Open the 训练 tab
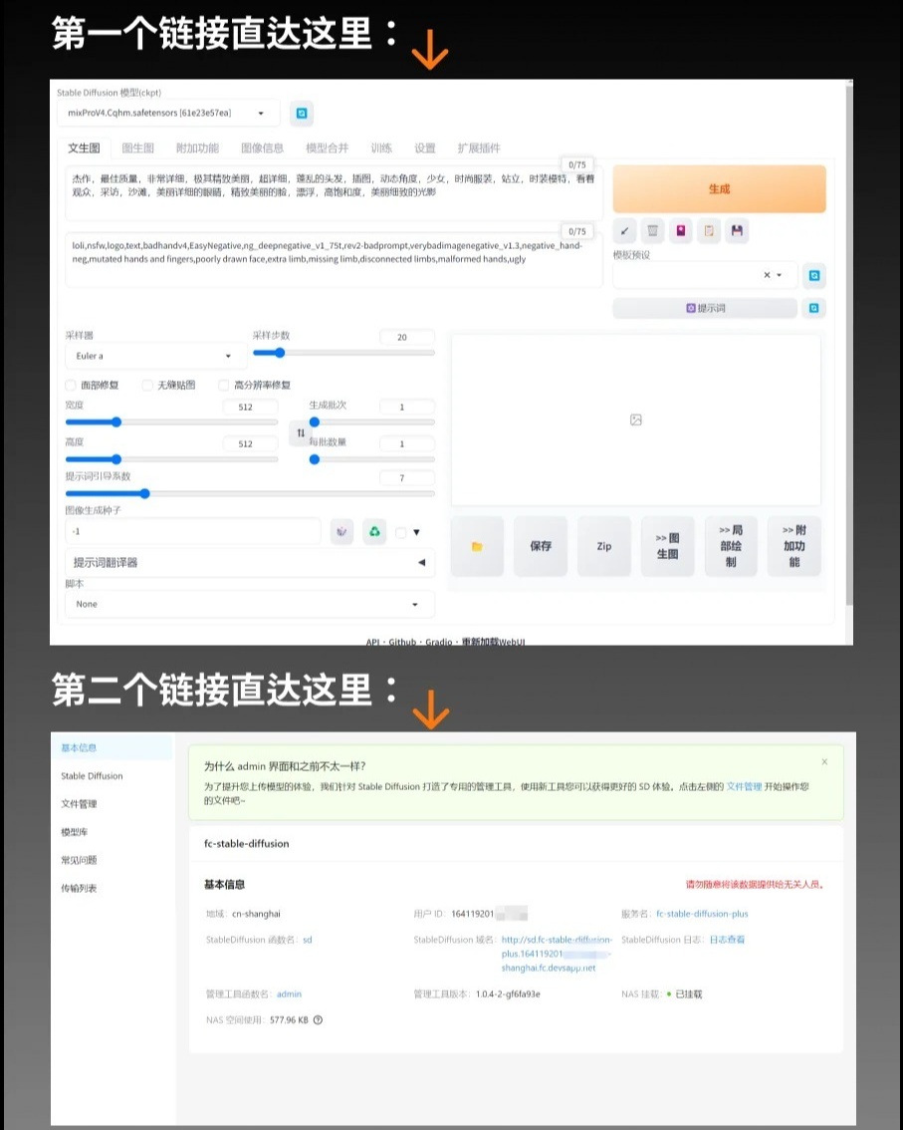The width and height of the screenshot is (903, 1130). point(381,147)
